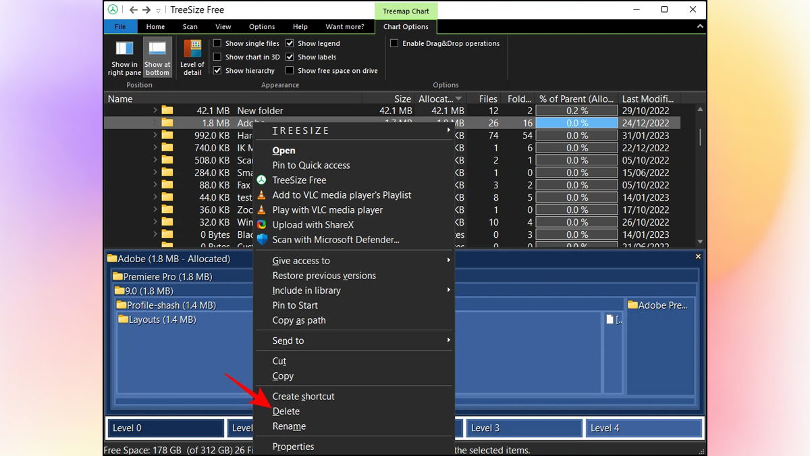Choose Copy as path
810x456 pixels.
point(299,320)
